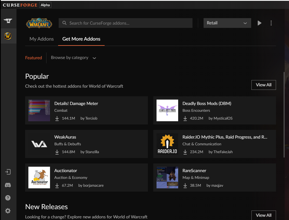This screenshot has height=220, width=289.
Task: Open the three-dot more options menu
Action: [x=271, y=23]
